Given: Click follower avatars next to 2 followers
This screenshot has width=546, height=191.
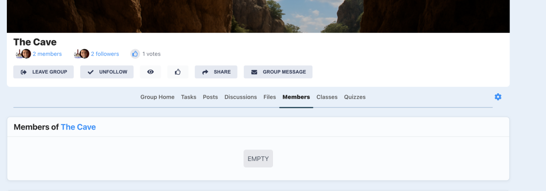Looking at the screenshot, I should (x=82, y=54).
